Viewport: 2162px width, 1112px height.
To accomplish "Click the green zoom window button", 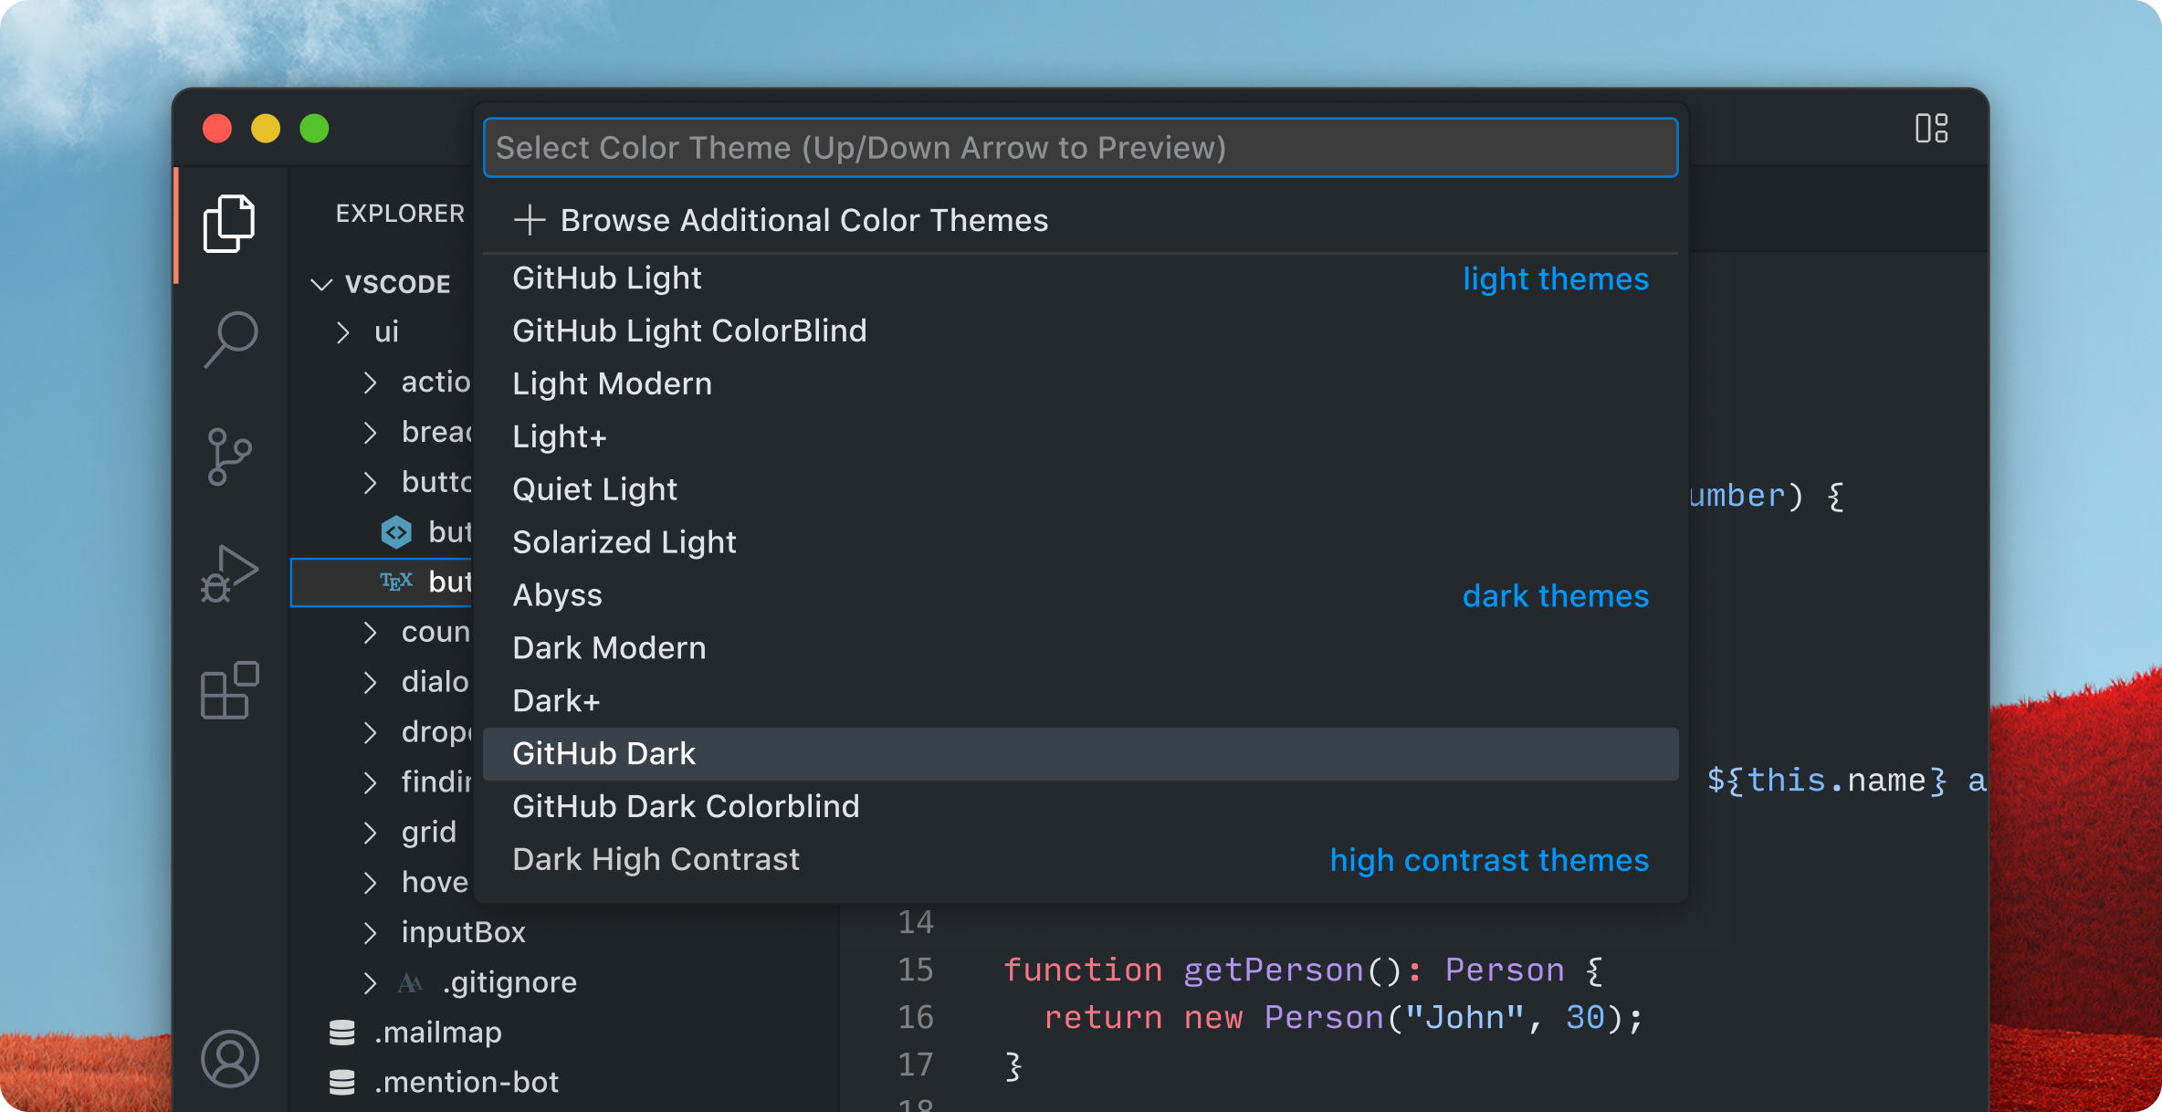I will (314, 129).
